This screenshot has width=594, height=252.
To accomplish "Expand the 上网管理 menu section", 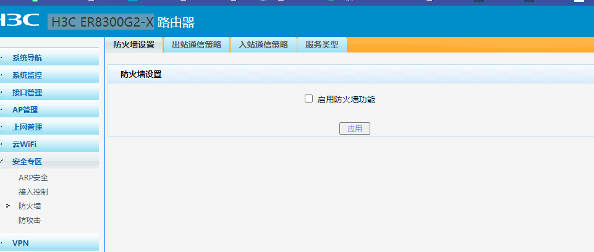I will pyautogui.click(x=49, y=127).
